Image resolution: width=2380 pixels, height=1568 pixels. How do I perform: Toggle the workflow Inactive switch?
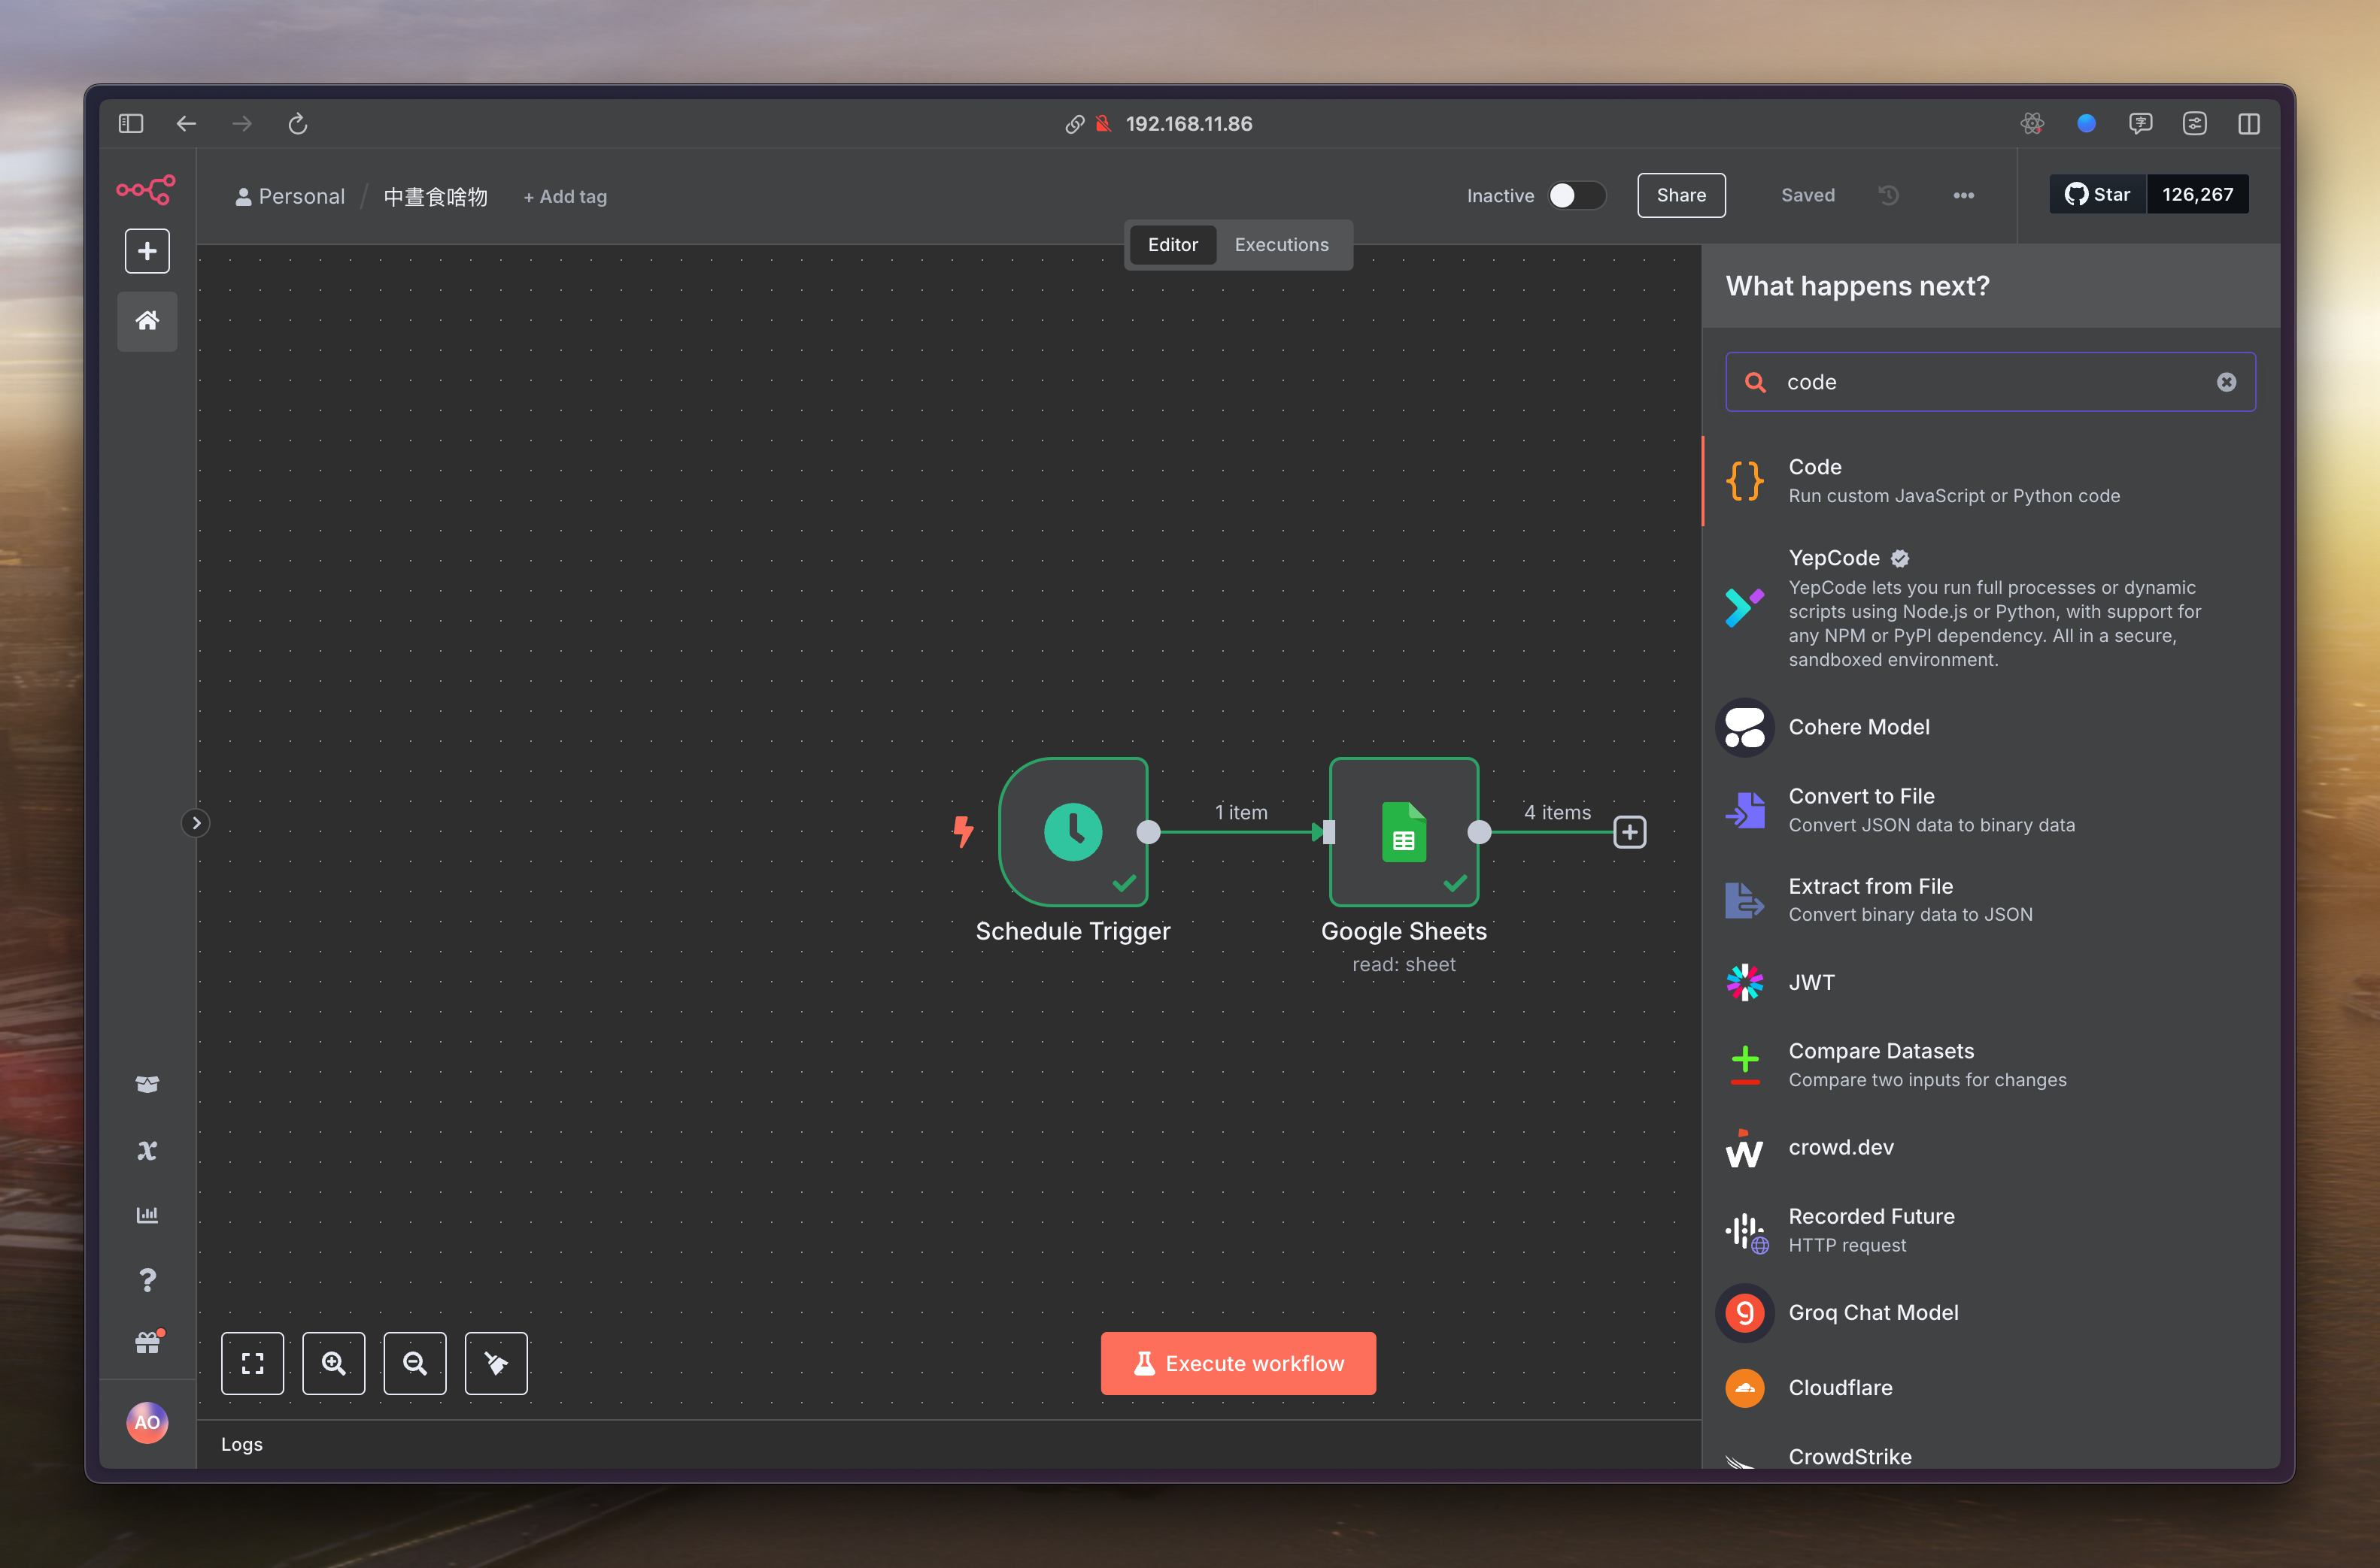tap(1576, 196)
